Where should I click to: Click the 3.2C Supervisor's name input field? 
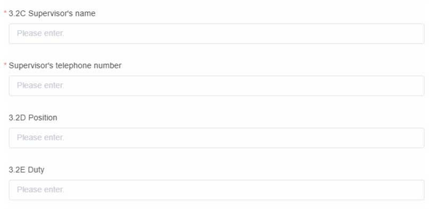coord(217,34)
